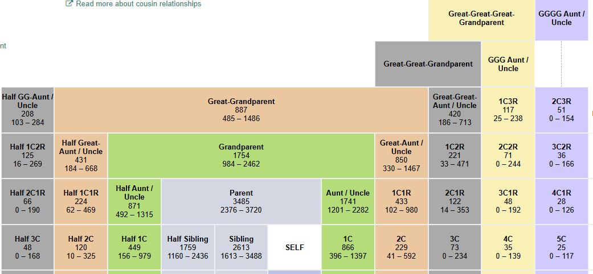Choose the Half Sibling cell
Screen dimensions: 593x274
(188, 247)
